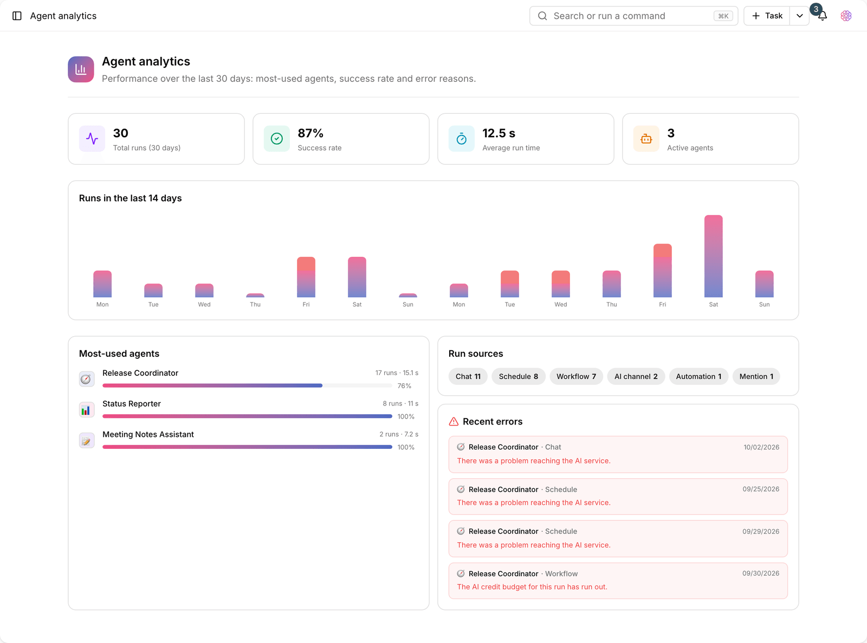Viewport: 867px width, 643px height.
Task: Click the Meeting Notes Assistant progress bar
Action: tap(247, 447)
